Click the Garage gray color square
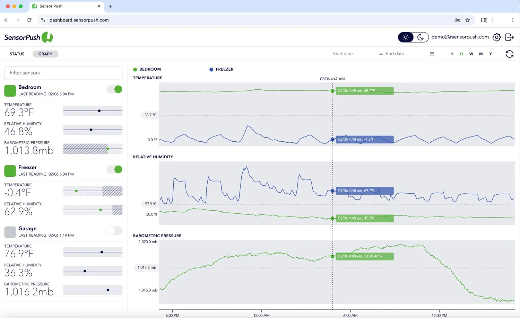This screenshot has width=520, height=318. [x=10, y=232]
